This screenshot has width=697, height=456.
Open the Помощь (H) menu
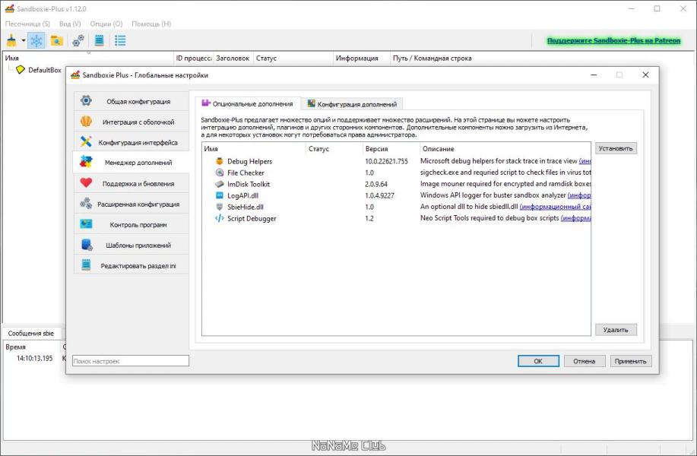coord(151,24)
